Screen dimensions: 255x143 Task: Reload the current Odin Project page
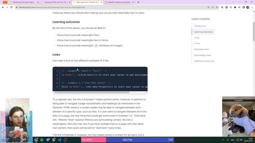[x=12, y=7]
